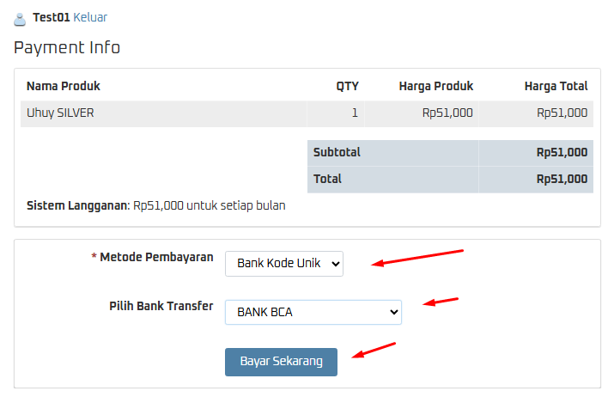The height and width of the screenshot is (409, 614).
Task: Open the Metode Pembayaran dropdown
Action: coord(283,264)
